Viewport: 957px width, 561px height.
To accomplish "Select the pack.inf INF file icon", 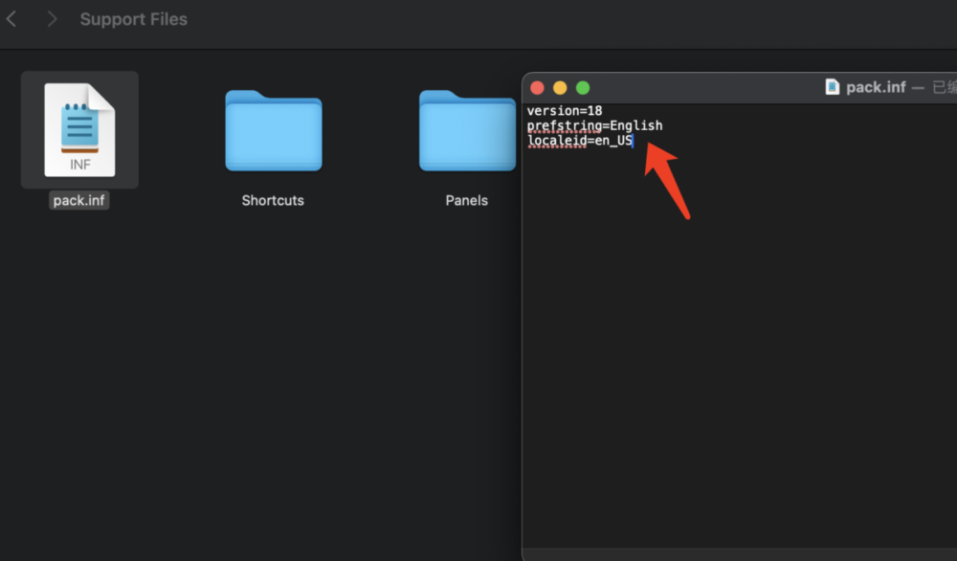I will [79, 130].
